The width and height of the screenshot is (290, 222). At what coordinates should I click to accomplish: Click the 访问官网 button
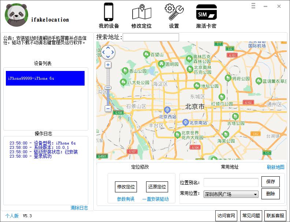(226, 216)
